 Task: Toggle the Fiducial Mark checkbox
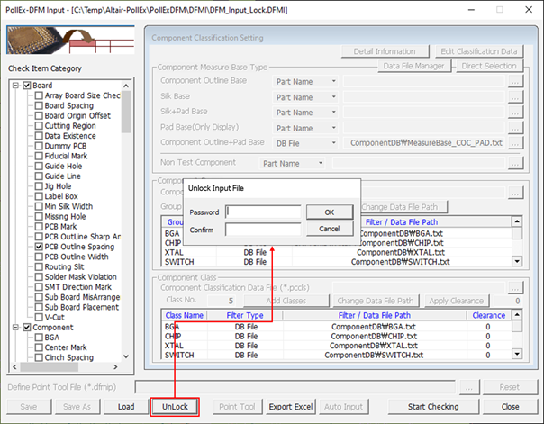tap(39, 155)
